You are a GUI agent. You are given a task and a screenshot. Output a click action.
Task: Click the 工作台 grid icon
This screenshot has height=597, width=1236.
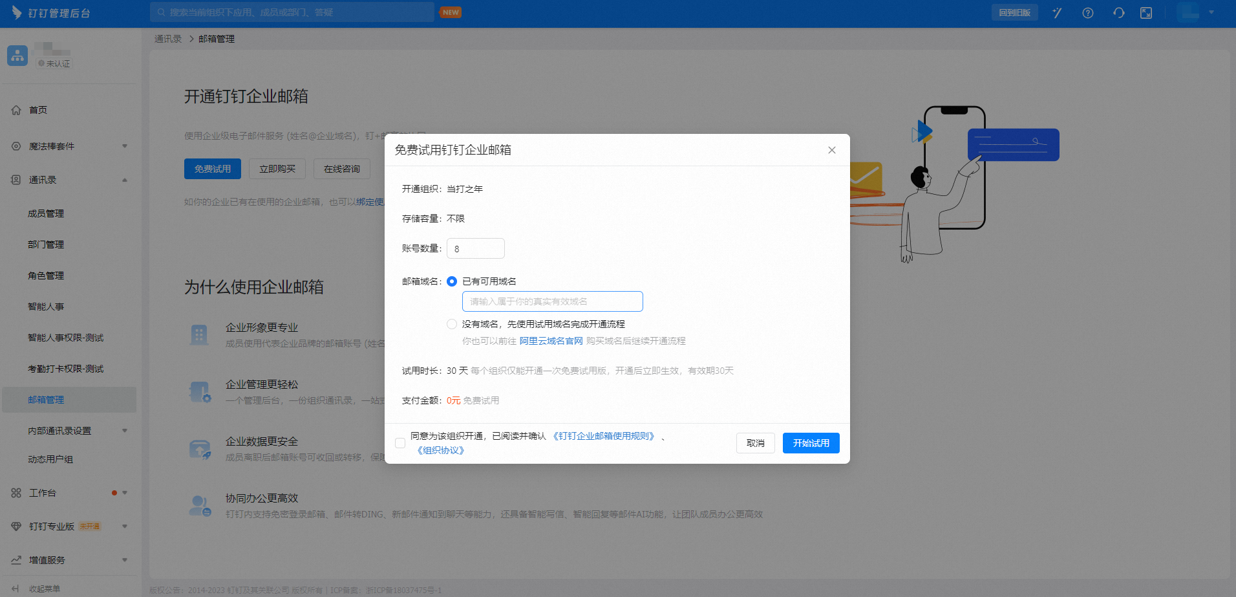(16, 493)
